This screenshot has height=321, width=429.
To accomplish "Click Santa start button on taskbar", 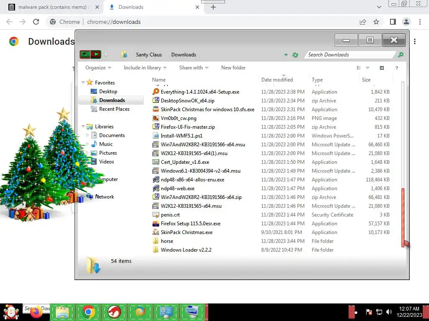I will tap(11, 312).
